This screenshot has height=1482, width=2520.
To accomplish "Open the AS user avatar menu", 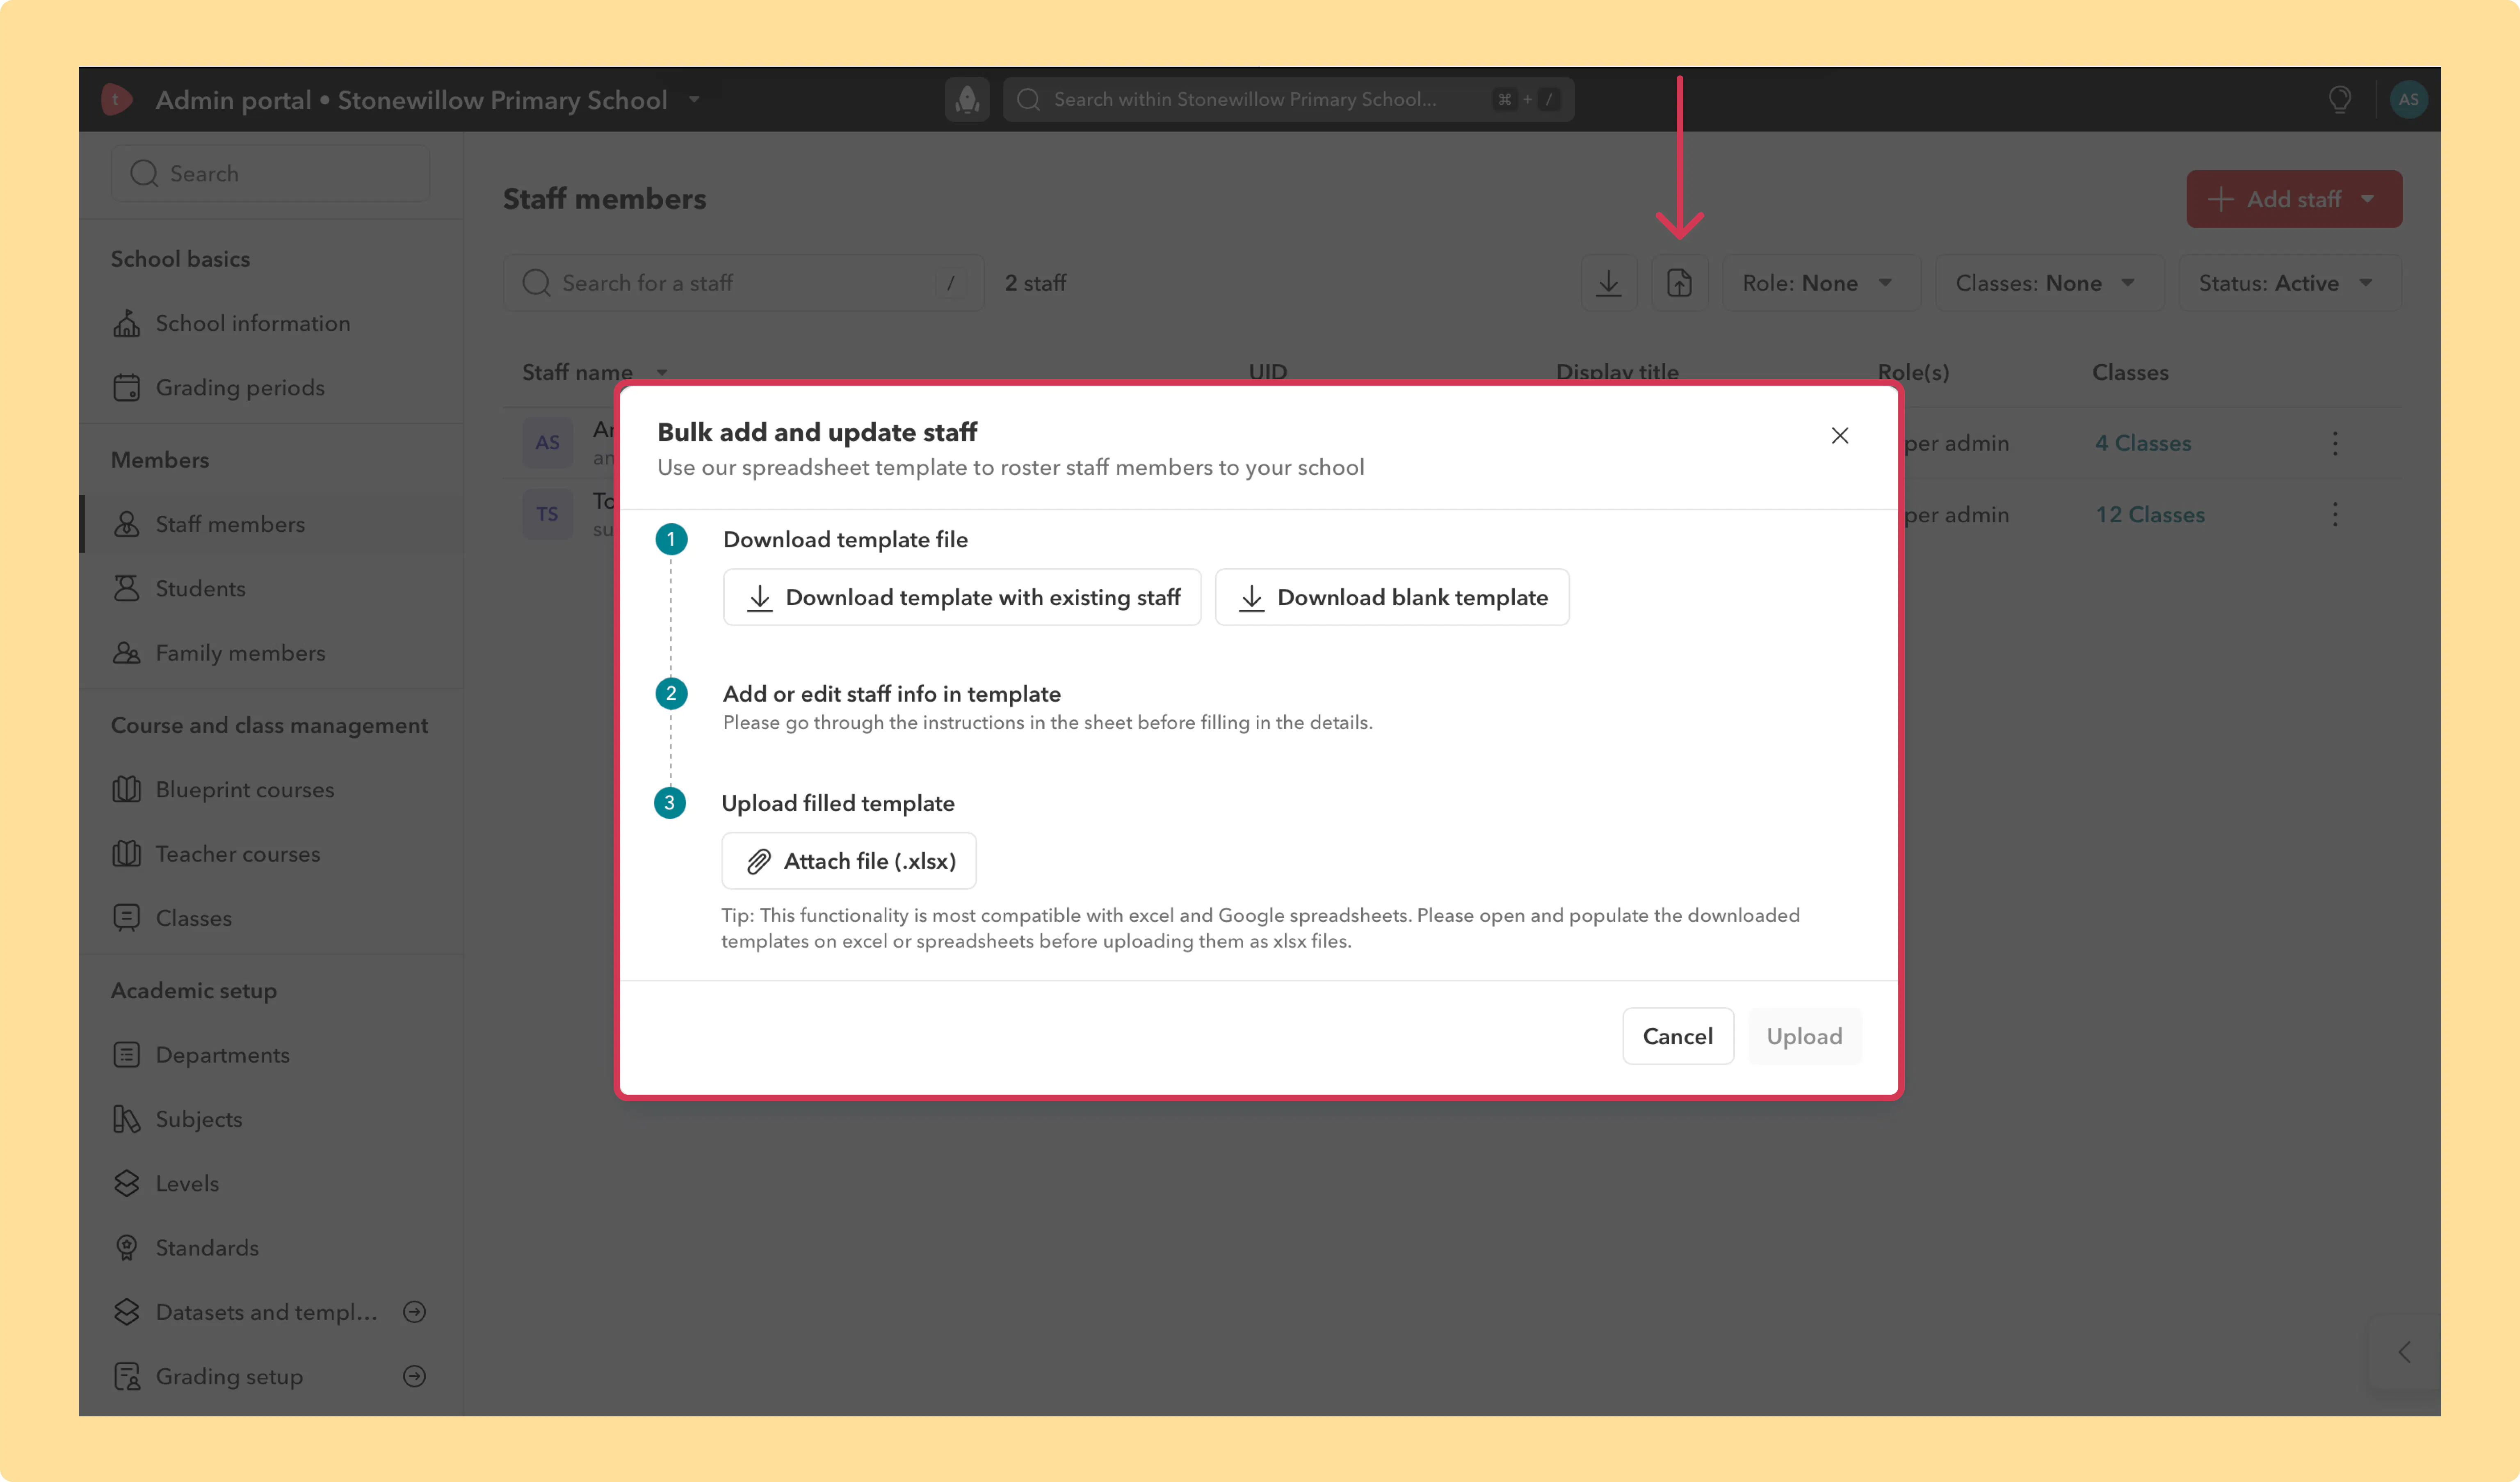I will click(2408, 99).
